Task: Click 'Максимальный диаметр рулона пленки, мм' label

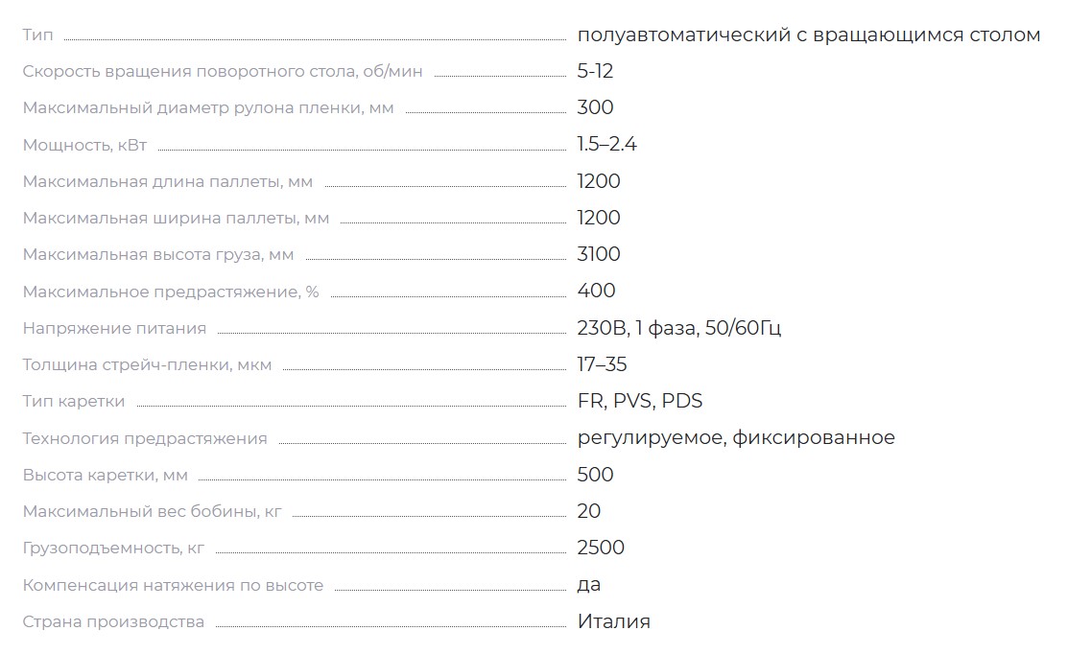Action: [208, 108]
